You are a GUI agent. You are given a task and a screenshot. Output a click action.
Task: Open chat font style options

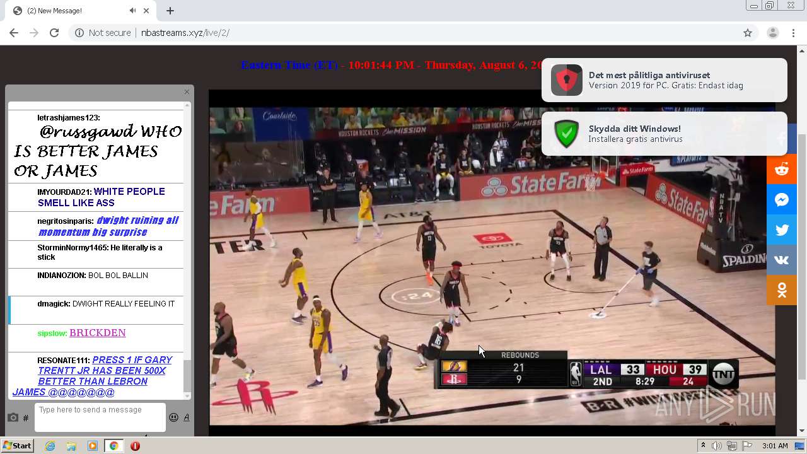point(187,417)
